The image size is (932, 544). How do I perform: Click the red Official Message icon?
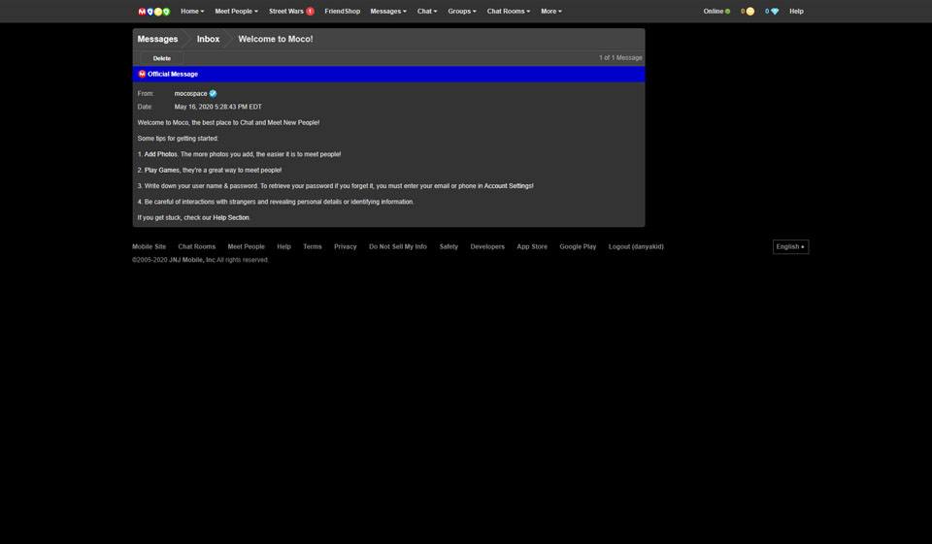pyautogui.click(x=142, y=74)
